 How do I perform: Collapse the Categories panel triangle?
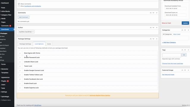(188, 30)
